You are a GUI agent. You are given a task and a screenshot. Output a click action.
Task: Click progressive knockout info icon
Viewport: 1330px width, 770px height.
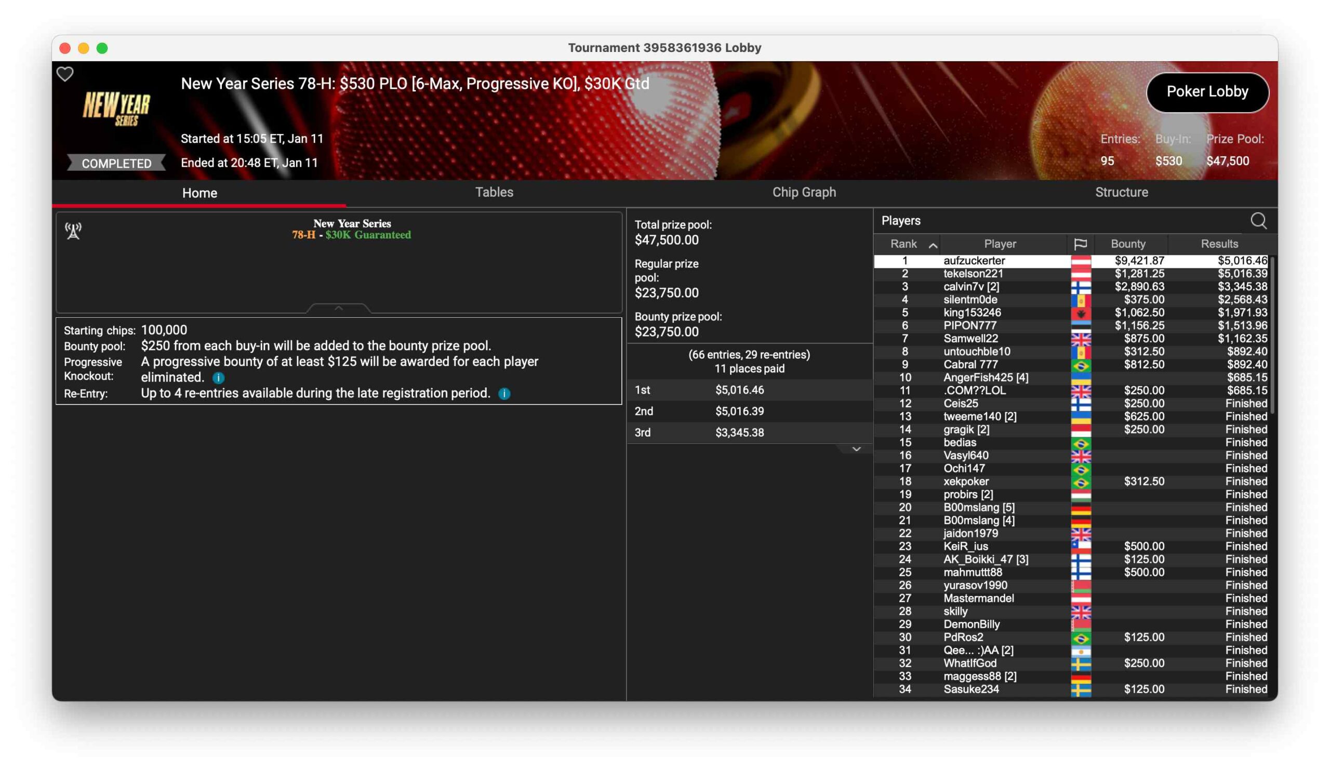[219, 377]
